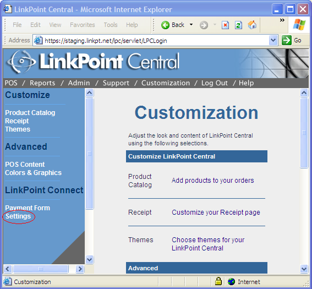Open Themes link in the sidebar
The height and width of the screenshot is (289, 312).
point(18,129)
